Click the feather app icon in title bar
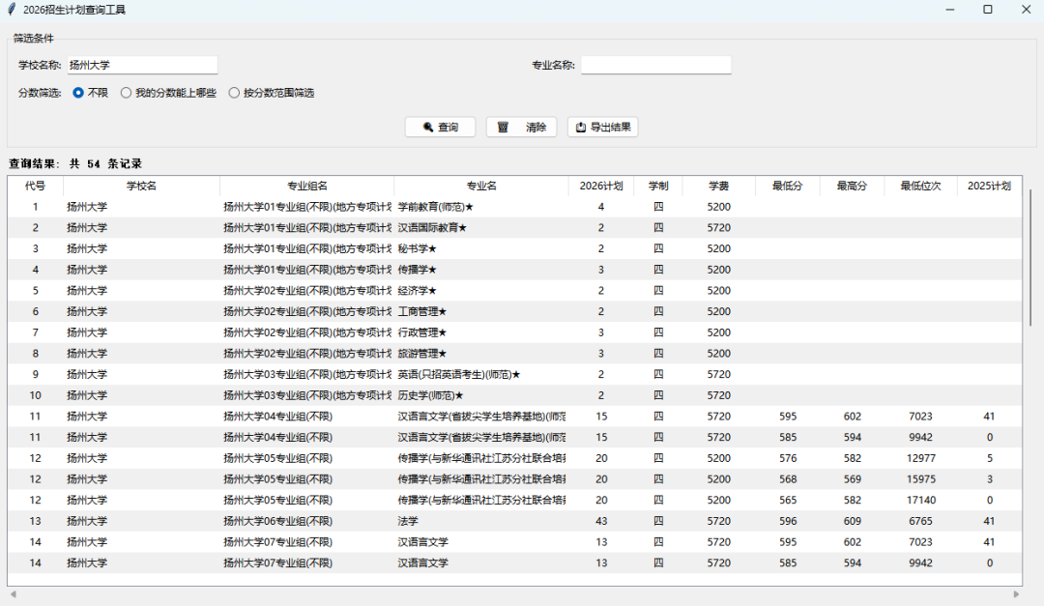The image size is (1044, 606). point(12,10)
